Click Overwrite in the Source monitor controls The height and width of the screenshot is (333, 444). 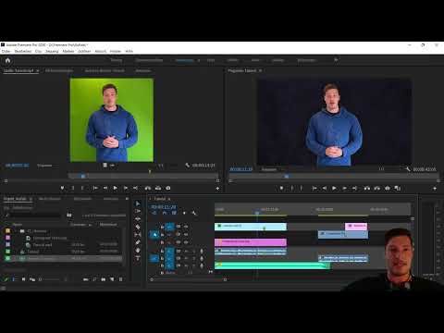point(158,188)
